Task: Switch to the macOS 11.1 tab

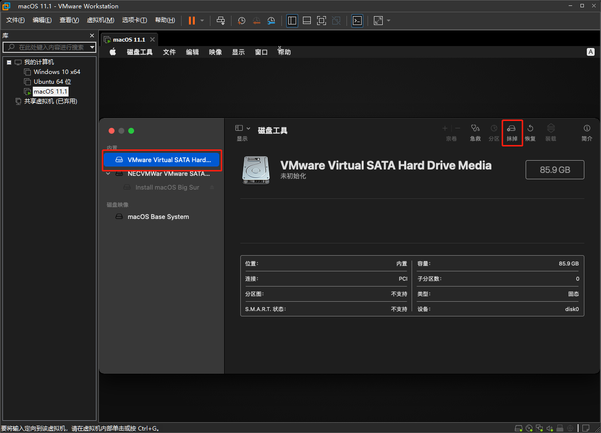Action: 129,39
